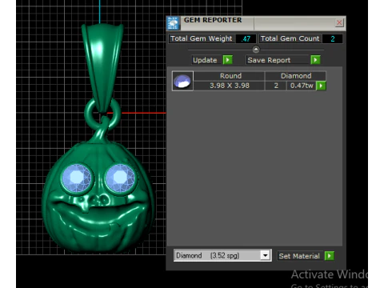Click the Diamond material cell in the row
Screen dimensions: 384x288
tap(295, 76)
